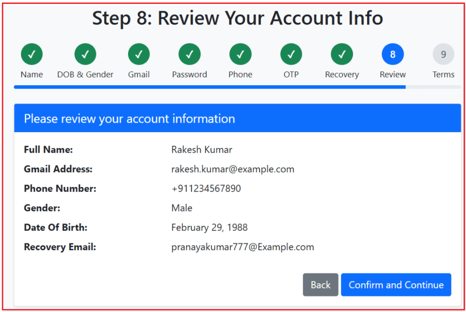Select the Name step checkmark icon
Screen dimensions: 466x312
point(31,54)
